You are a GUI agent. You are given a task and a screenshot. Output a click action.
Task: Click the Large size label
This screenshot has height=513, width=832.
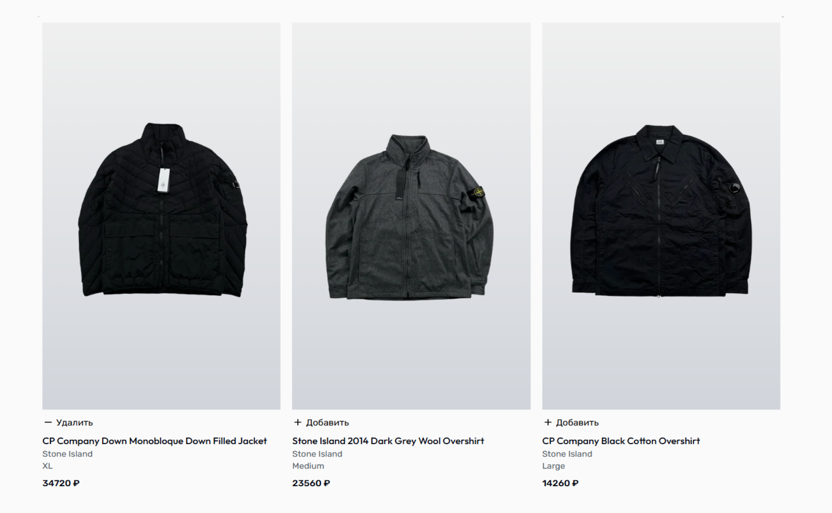[x=553, y=466]
